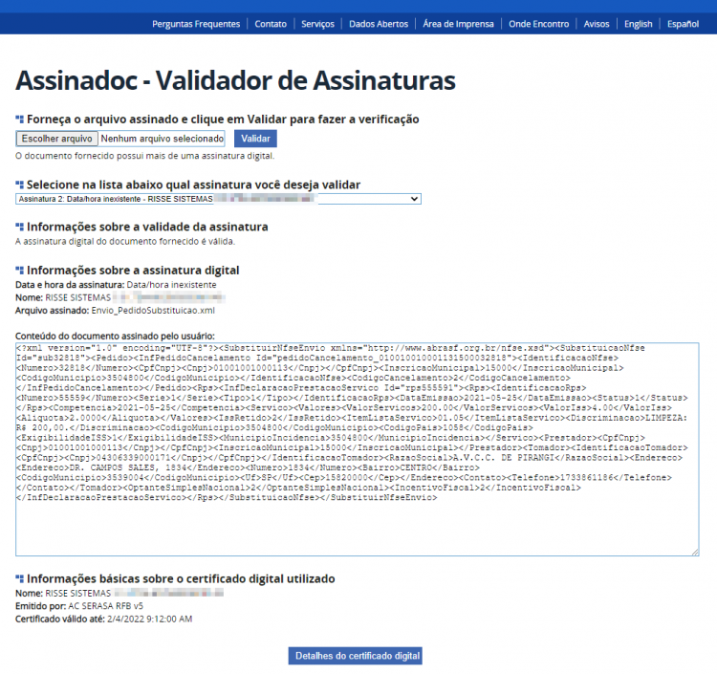This screenshot has height=674, width=717.
Task: Click the Validar button
Action: tap(255, 139)
